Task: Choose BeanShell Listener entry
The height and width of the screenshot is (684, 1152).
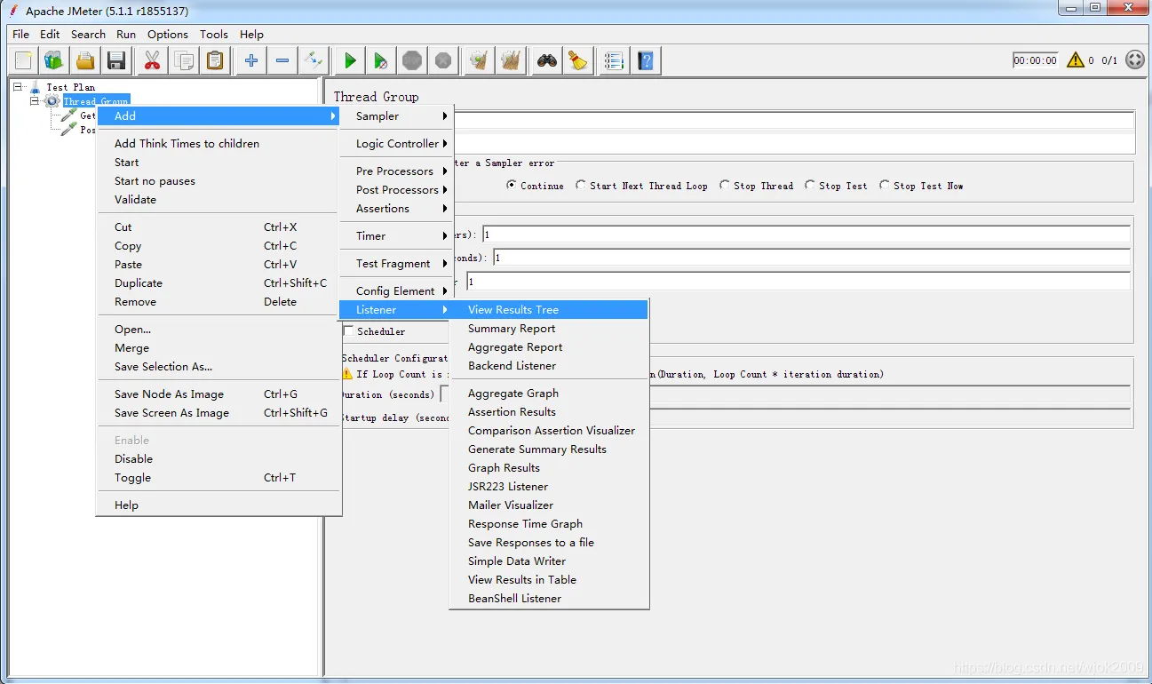Action: pos(550,598)
